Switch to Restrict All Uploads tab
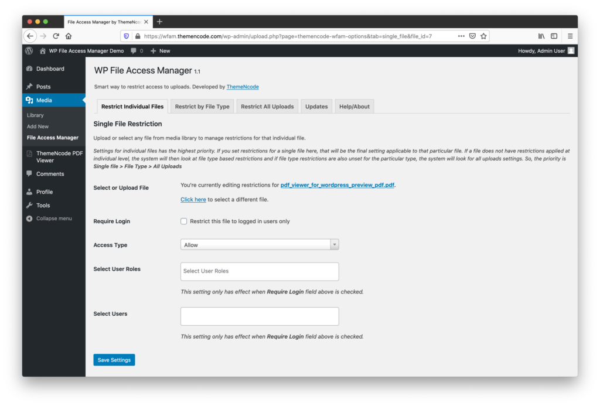 [x=267, y=107]
